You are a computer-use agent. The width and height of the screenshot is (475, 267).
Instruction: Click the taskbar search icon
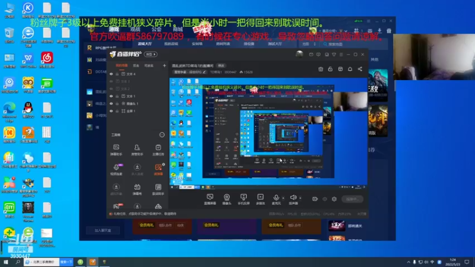click(18, 262)
